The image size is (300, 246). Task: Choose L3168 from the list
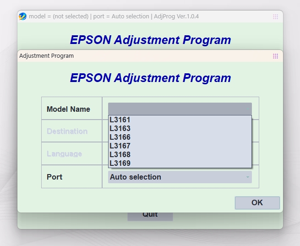click(180, 154)
